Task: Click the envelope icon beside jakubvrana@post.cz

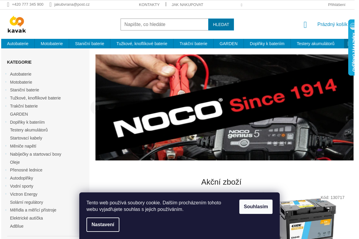Action: pyautogui.click(x=51, y=4)
